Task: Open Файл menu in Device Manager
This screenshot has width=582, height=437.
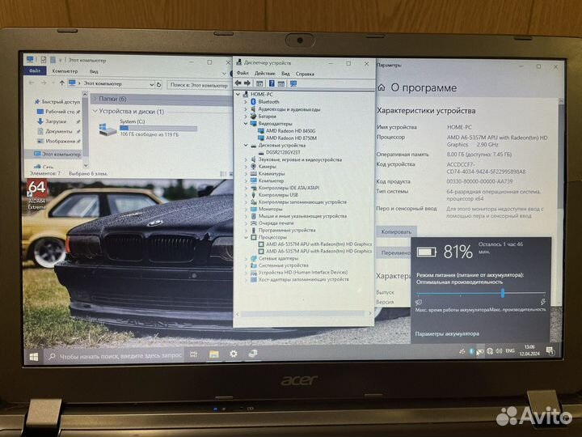Action: (242, 73)
